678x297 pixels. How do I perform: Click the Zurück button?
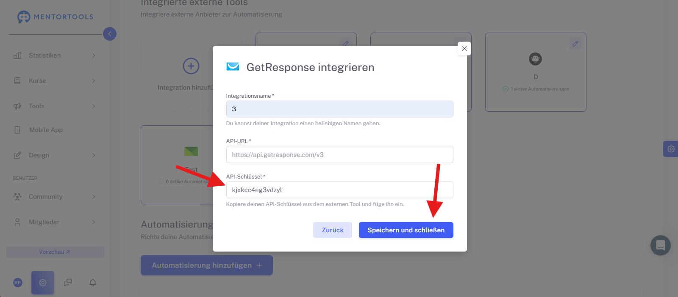click(x=333, y=230)
